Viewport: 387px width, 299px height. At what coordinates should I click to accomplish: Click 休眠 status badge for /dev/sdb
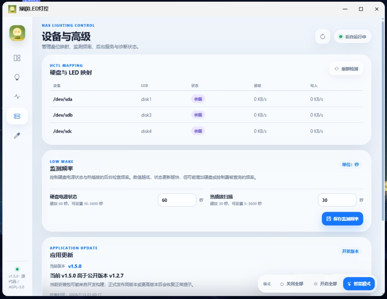click(198, 115)
